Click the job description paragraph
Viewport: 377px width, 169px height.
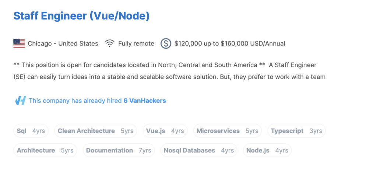click(x=169, y=71)
